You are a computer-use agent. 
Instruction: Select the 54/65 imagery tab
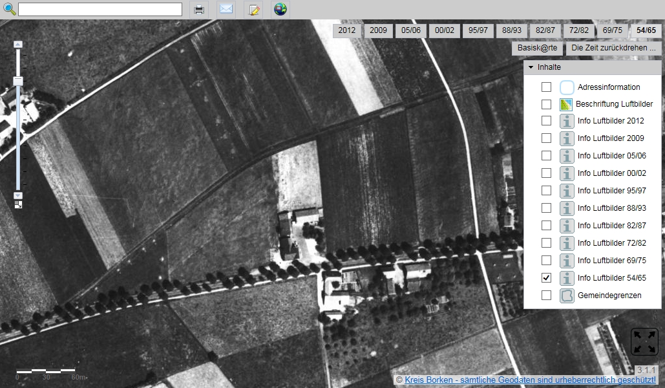(646, 30)
